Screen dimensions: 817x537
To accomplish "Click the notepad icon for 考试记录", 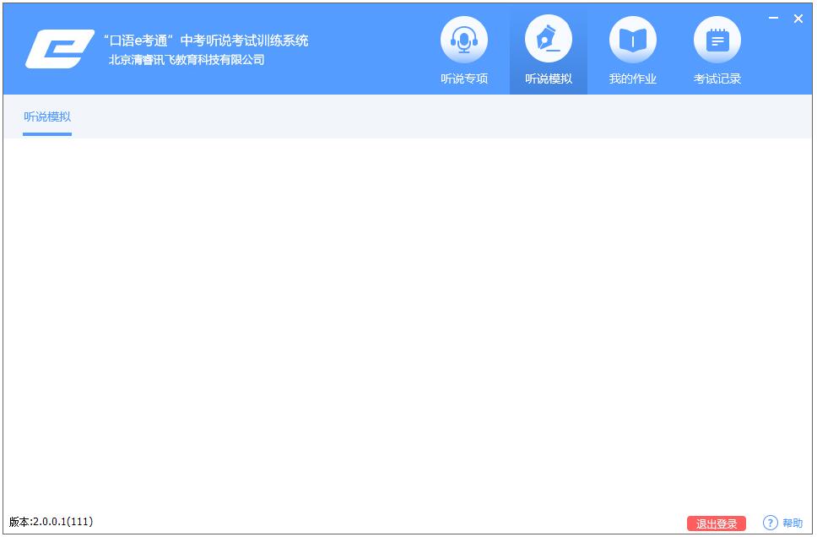I will point(717,40).
